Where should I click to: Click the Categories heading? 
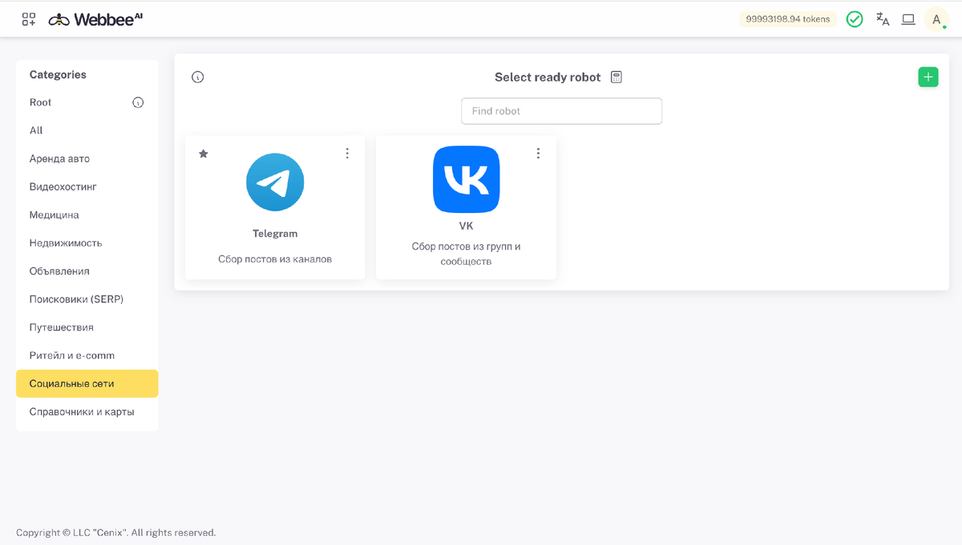tap(58, 74)
